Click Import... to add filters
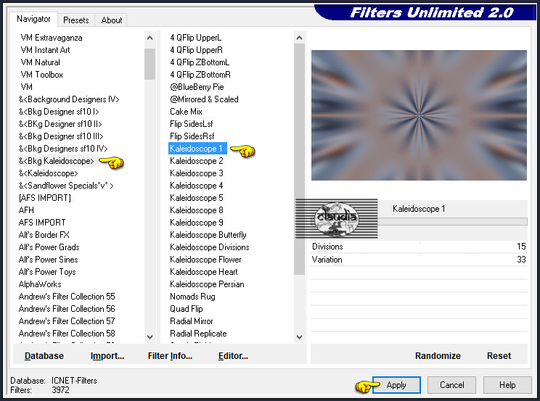The width and height of the screenshot is (540, 401). pos(107,355)
